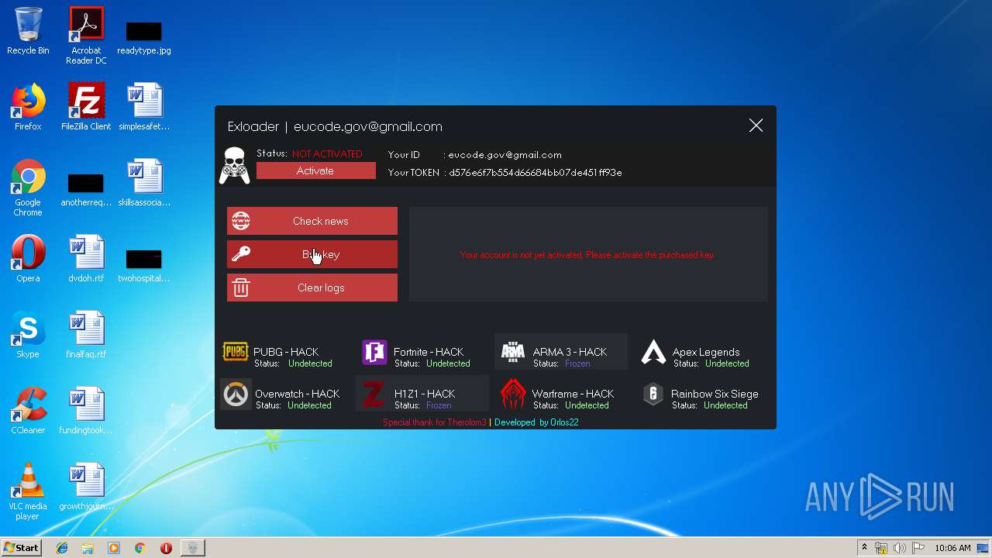The image size is (992, 558).
Task: Click the Apex Legends title text
Action: point(706,352)
